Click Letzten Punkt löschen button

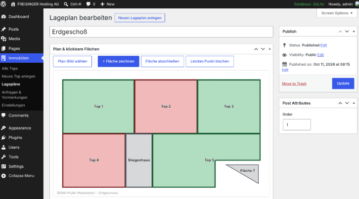point(210,61)
